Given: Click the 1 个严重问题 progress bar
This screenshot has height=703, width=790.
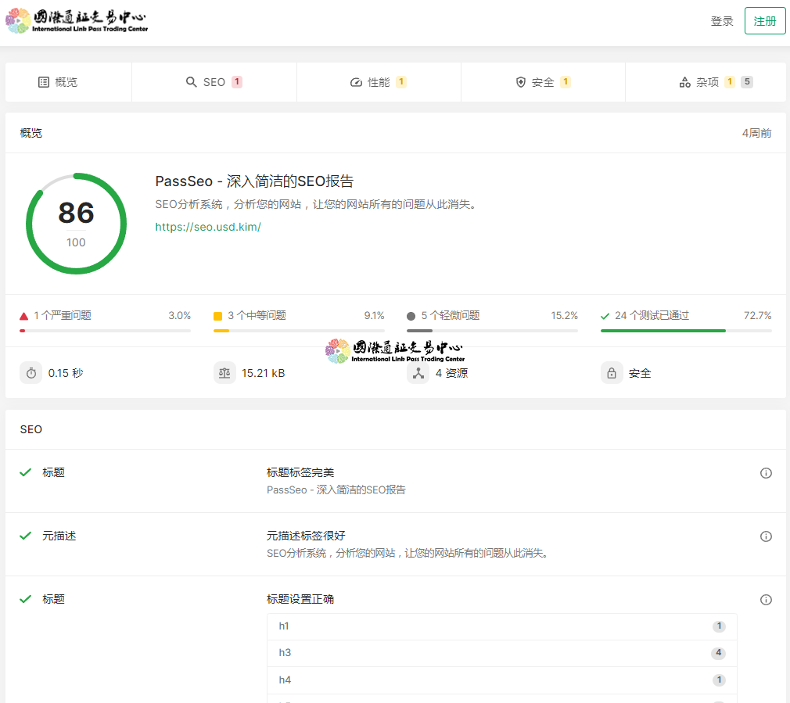Looking at the screenshot, I should click(x=105, y=331).
